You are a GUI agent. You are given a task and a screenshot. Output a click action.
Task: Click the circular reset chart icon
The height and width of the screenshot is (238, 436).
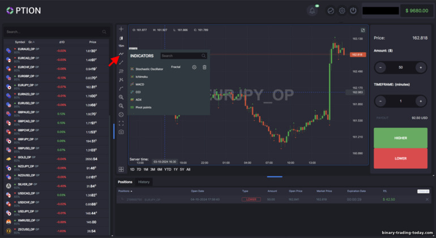121,114
